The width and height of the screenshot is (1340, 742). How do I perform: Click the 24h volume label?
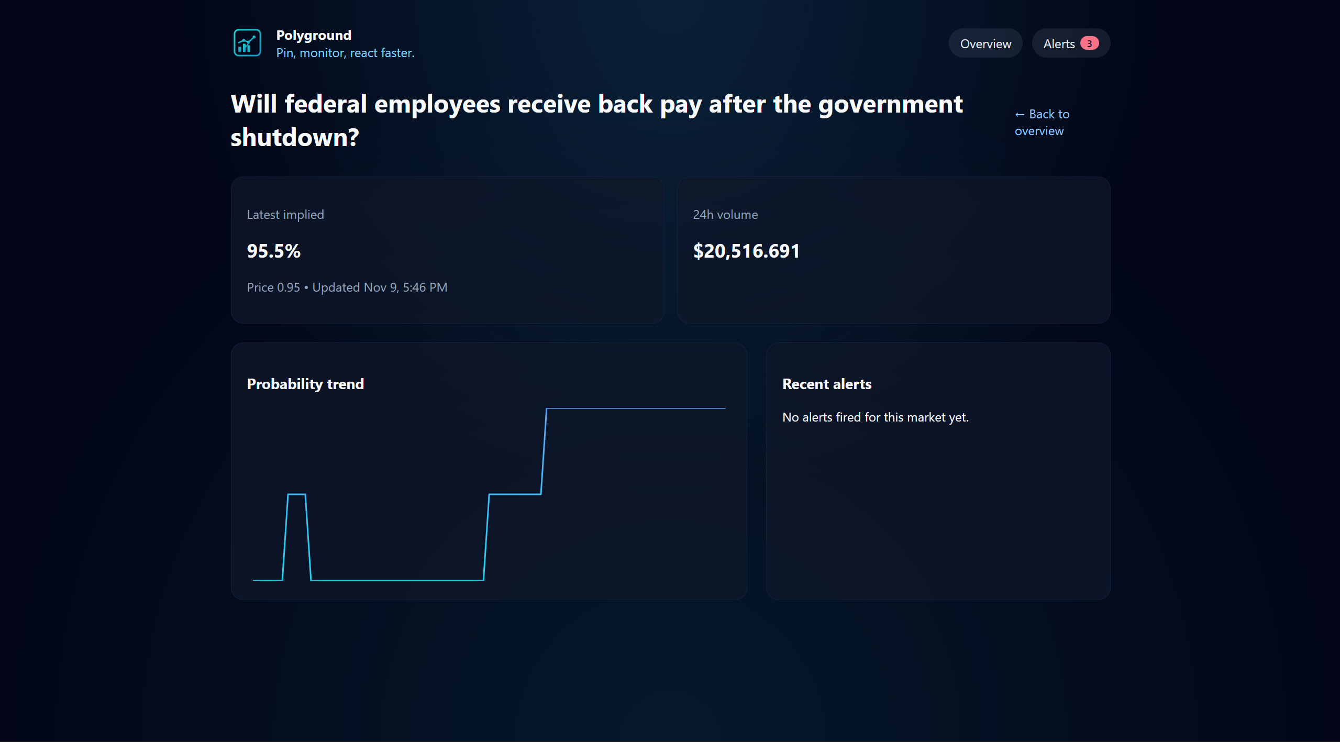coord(725,215)
